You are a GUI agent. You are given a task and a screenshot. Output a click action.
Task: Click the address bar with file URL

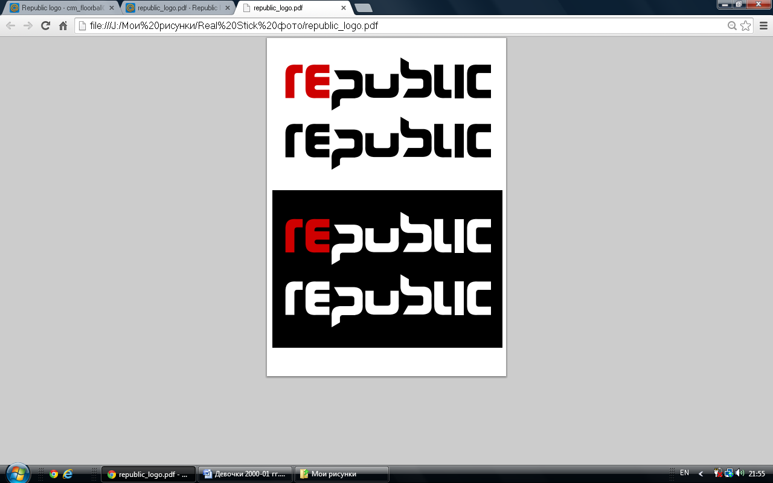[x=414, y=25]
